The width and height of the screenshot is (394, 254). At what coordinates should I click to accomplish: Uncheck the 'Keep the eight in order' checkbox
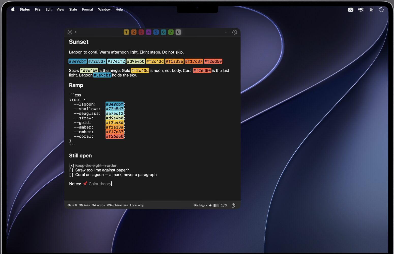(x=71, y=166)
